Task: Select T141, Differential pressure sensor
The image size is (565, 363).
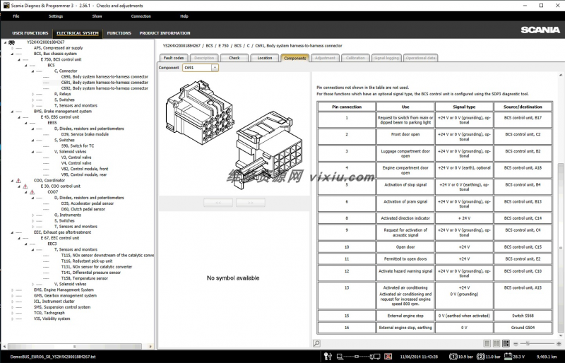Action: click(x=91, y=273)
